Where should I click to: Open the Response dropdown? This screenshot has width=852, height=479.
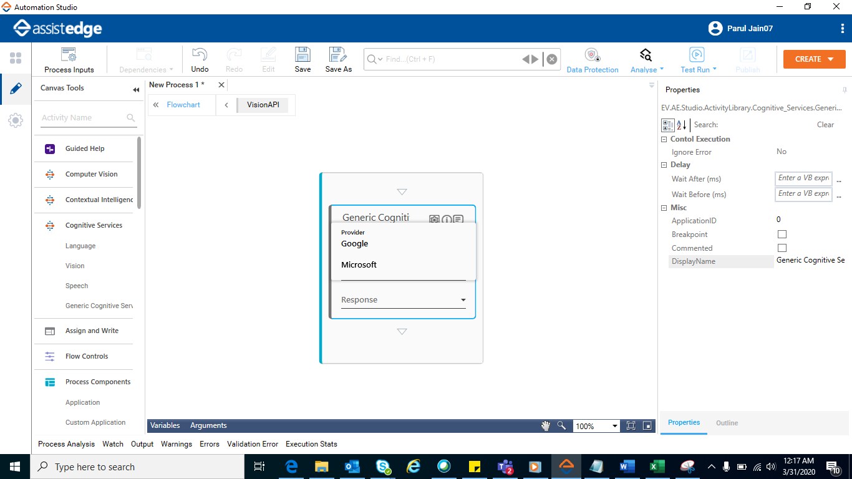404,300
